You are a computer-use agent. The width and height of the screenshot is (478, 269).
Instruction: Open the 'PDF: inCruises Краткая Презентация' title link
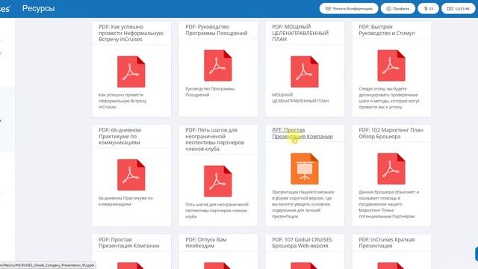pyautogui.click(x=387, y=242)
